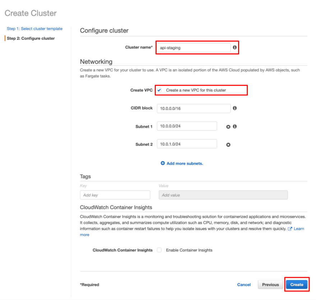Click the Cancel link
316x300 pixels.
[x=244, y=285]
